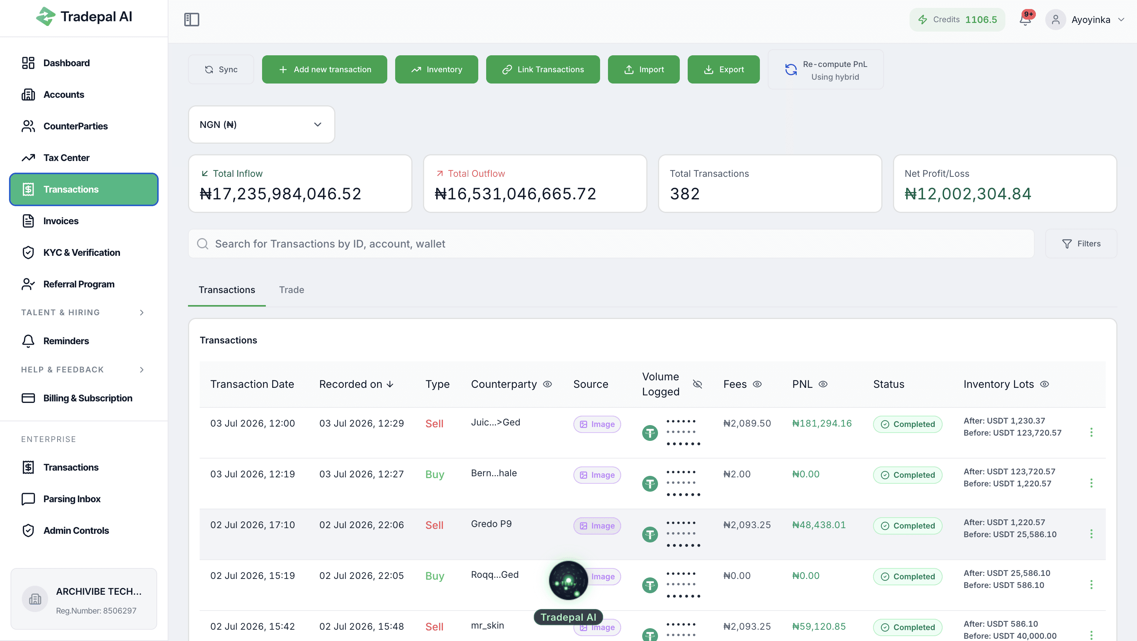Click the Export button
This screenshot has width=1137, height=641.
coord(723,69)
